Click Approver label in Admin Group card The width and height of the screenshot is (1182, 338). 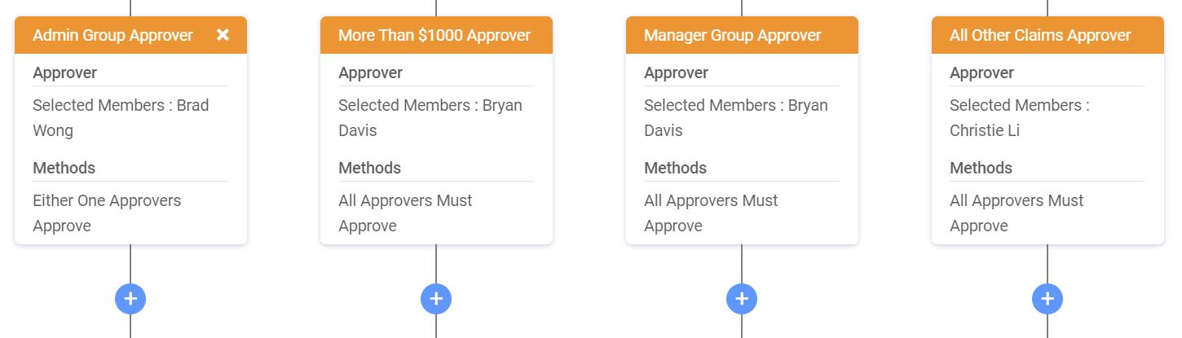65,72
